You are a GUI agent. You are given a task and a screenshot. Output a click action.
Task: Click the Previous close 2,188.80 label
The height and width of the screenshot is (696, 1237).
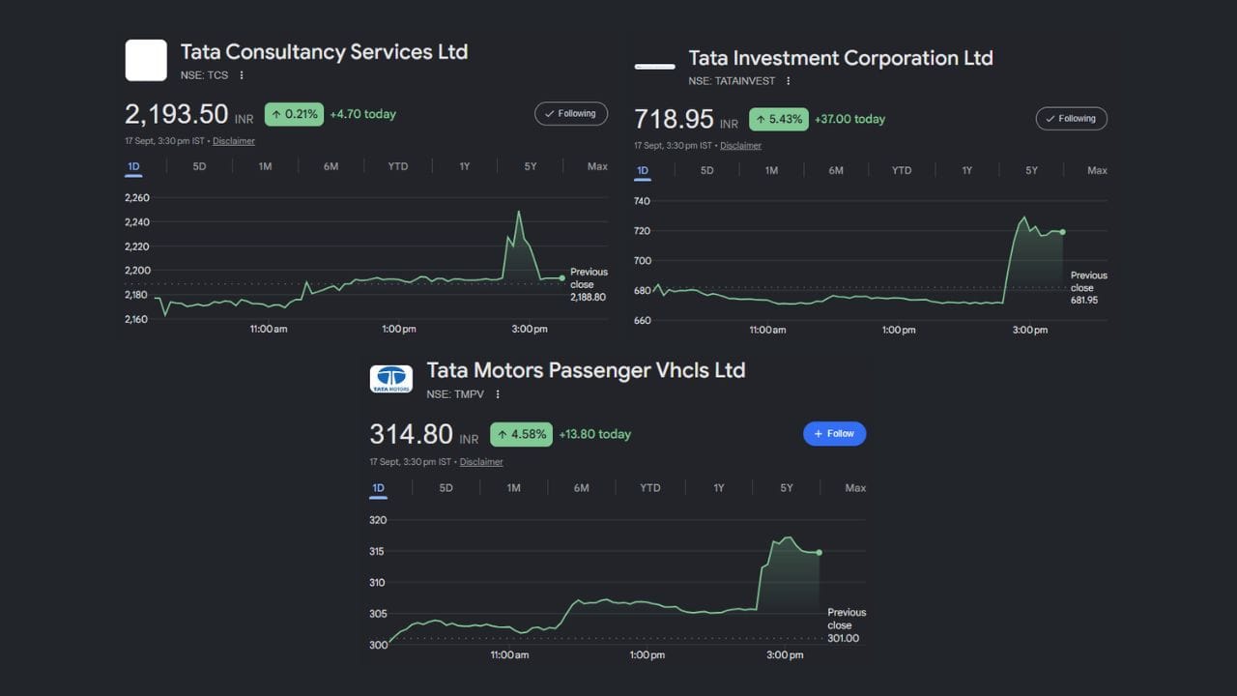point(590,284)
